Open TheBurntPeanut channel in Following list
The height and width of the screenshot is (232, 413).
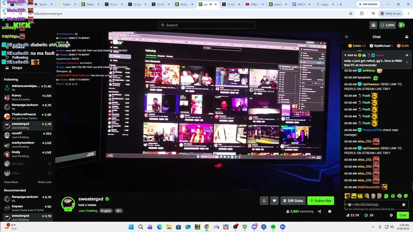coord(27,116)
